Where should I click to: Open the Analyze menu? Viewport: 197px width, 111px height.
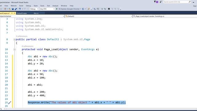click(x=55, y=6)
